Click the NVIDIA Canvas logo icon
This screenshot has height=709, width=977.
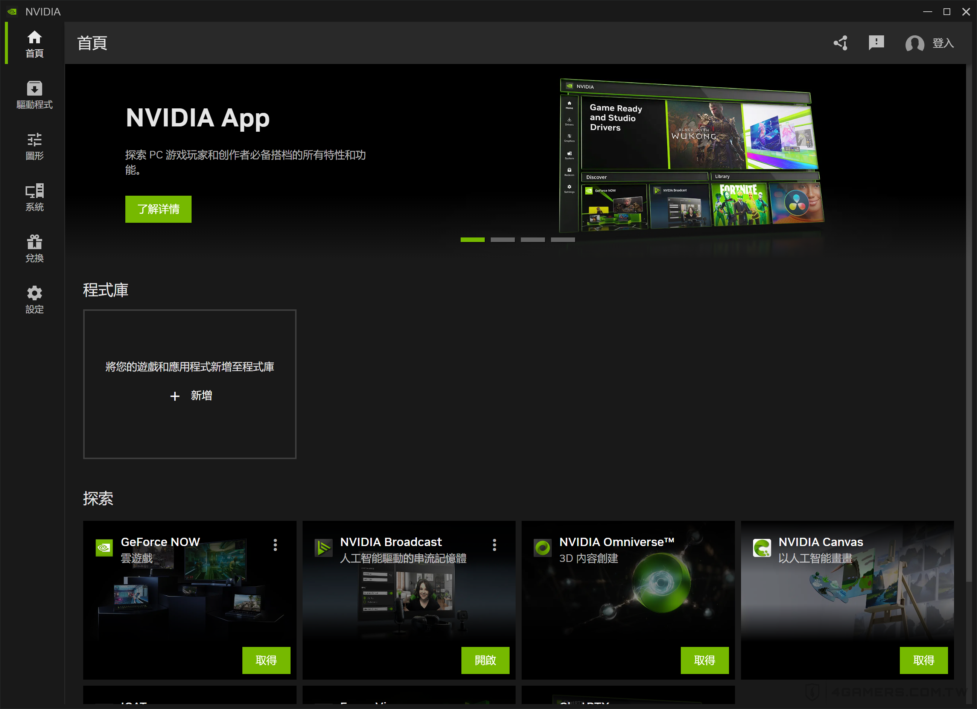(762, 548)
